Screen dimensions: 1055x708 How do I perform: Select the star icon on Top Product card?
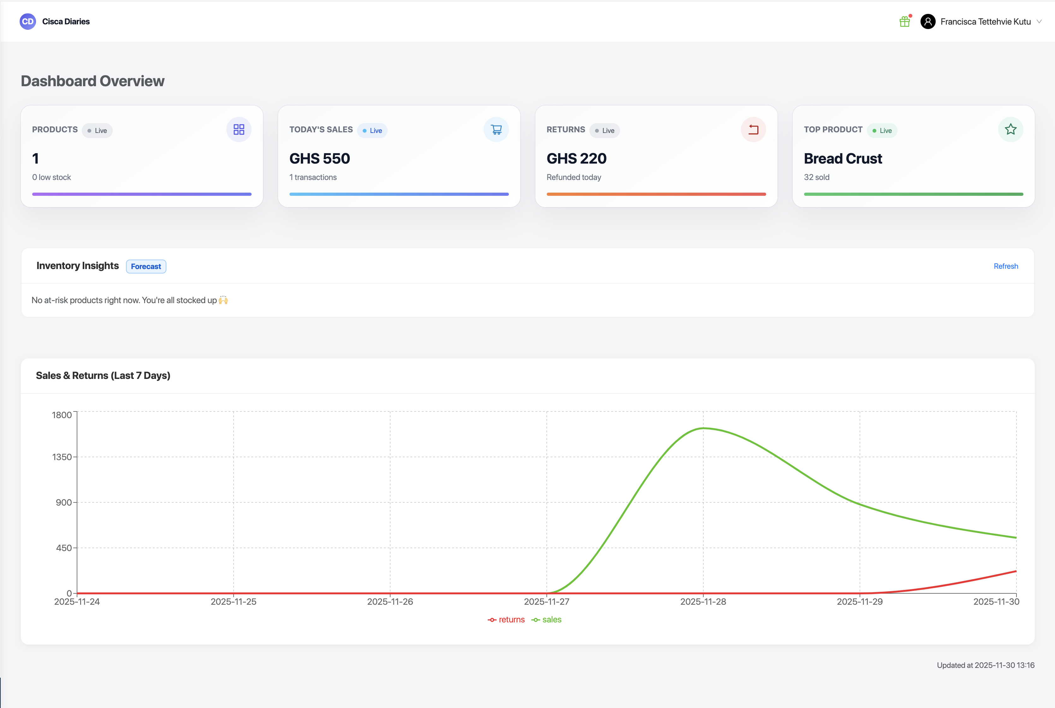(1010, 129)
